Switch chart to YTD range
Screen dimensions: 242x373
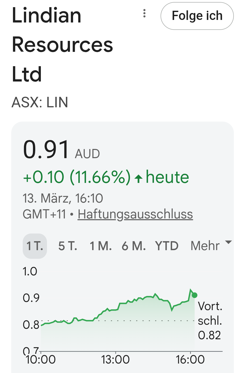(x=167, y=246)
